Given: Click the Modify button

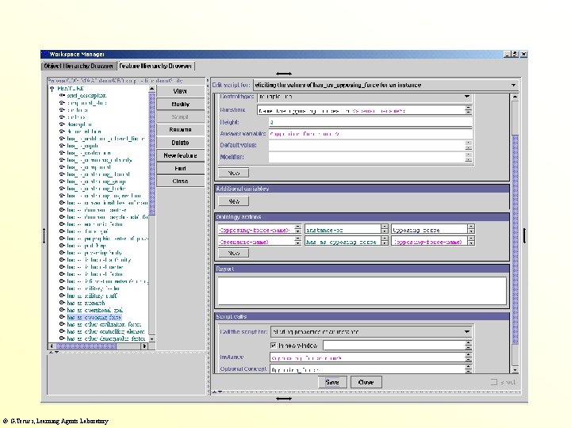Looking at the screenshot, I should (x=181, y=105).
